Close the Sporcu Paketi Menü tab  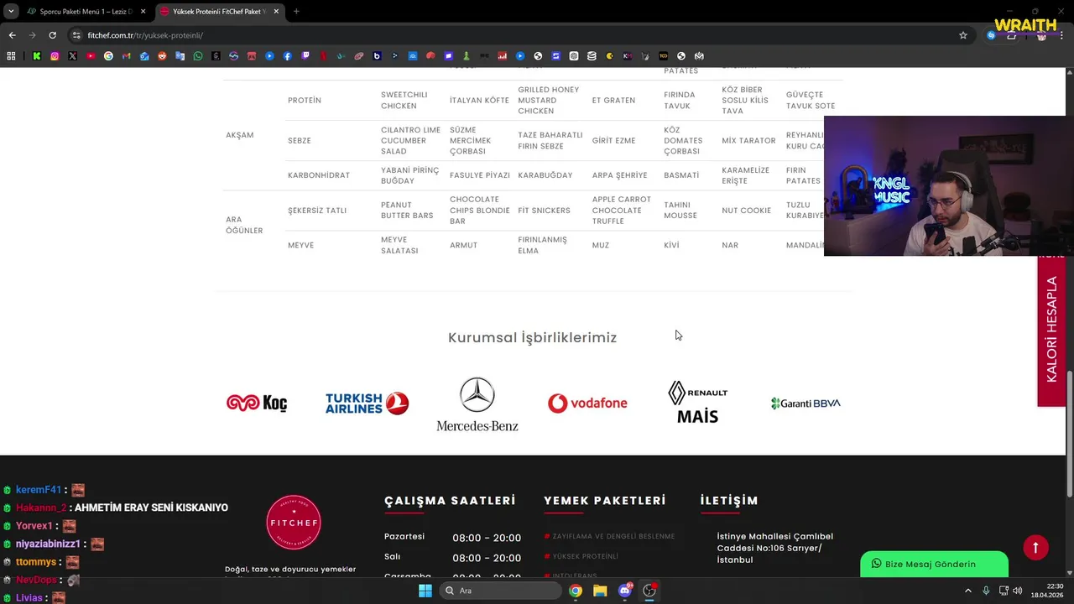click(143, 12)
